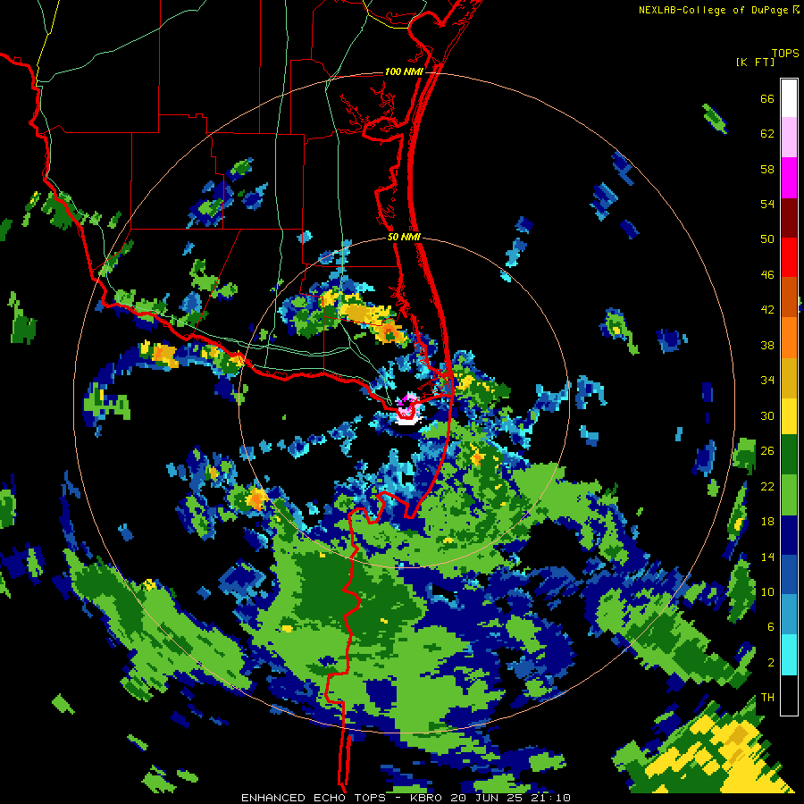Viewport: 804px width, 804px height.
Task: Click the 50 NMI range ring label
Action: click(x=404, y=237)
